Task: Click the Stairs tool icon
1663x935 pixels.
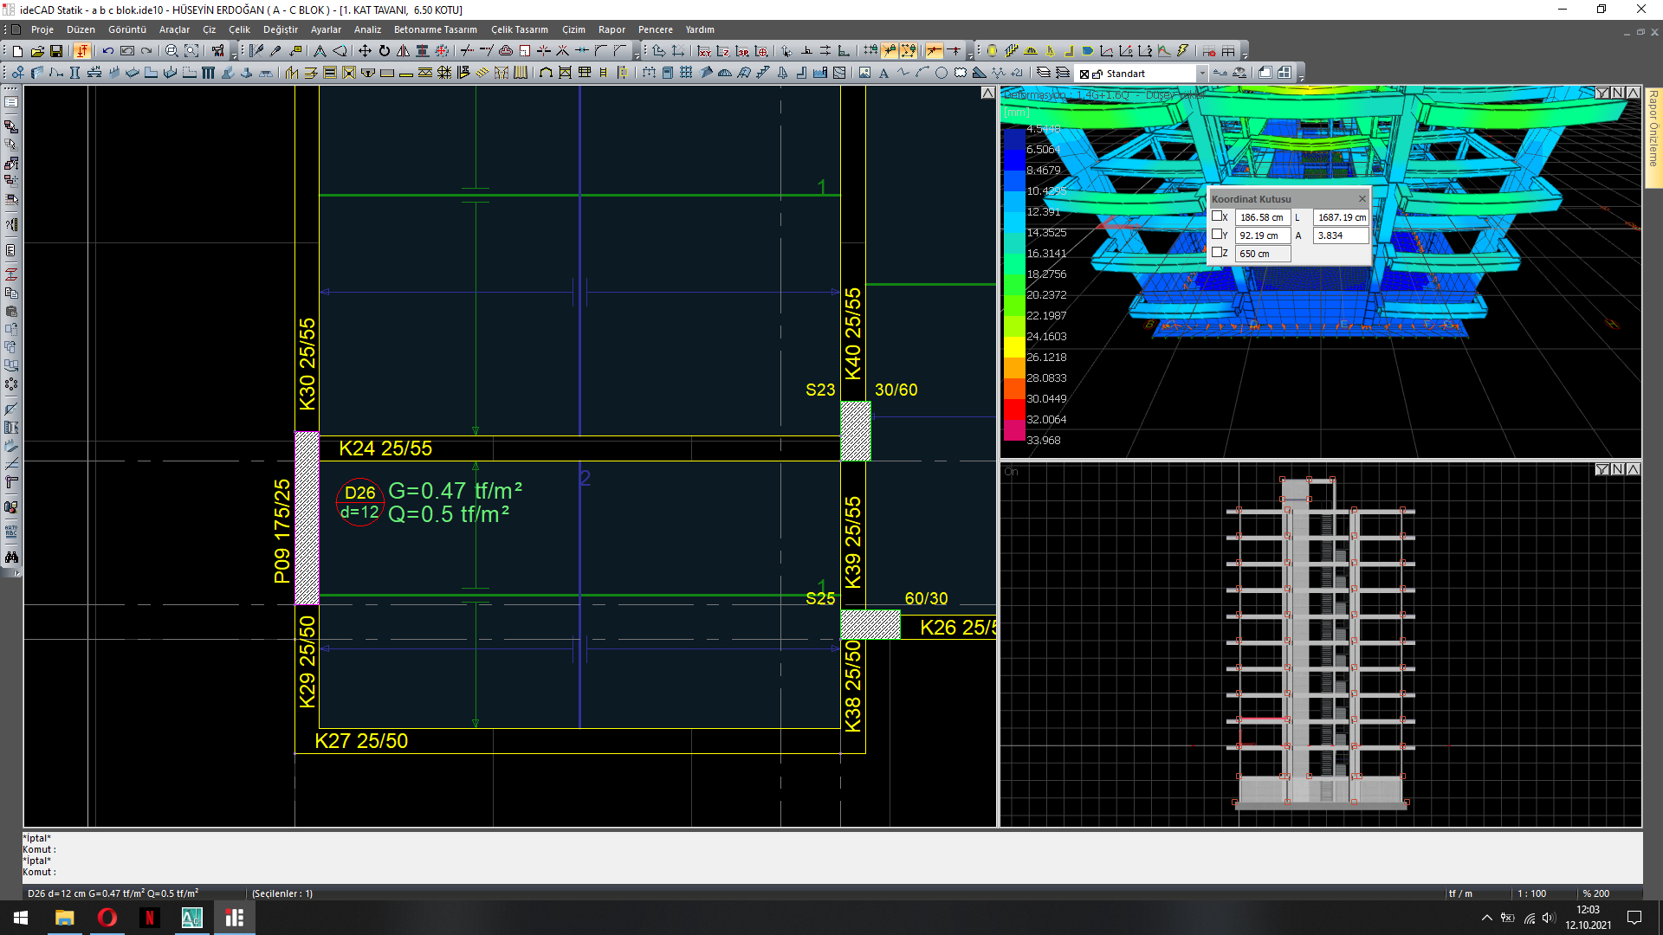Action: 762,73
